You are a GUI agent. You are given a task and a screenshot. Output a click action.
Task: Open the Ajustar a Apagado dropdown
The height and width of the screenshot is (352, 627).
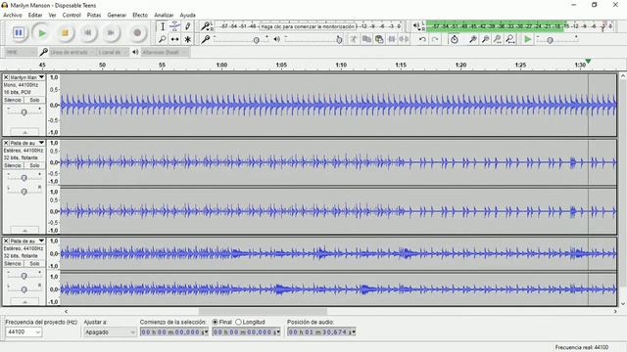click(110, 331)
